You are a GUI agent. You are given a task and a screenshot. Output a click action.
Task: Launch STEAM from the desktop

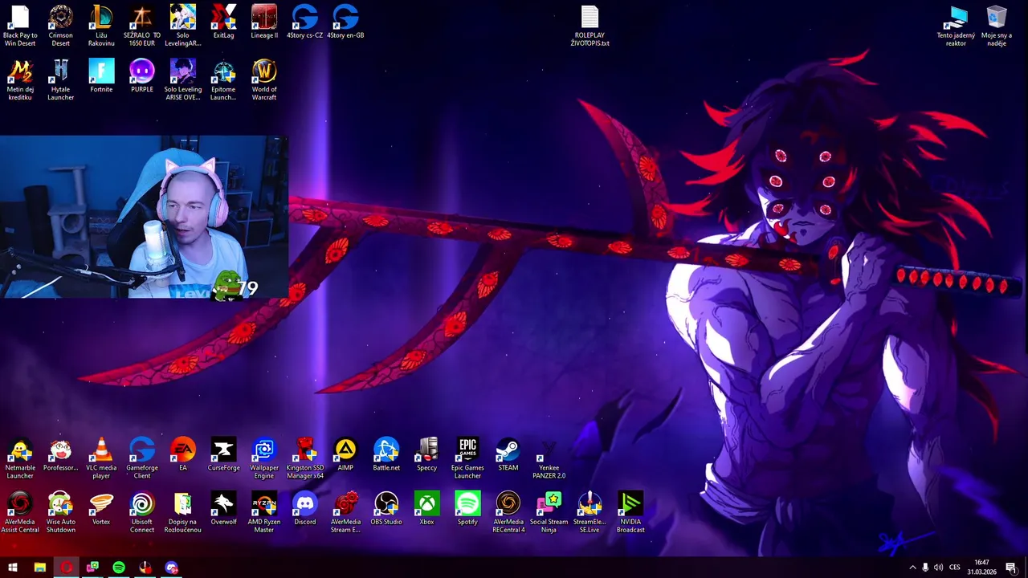508,454
